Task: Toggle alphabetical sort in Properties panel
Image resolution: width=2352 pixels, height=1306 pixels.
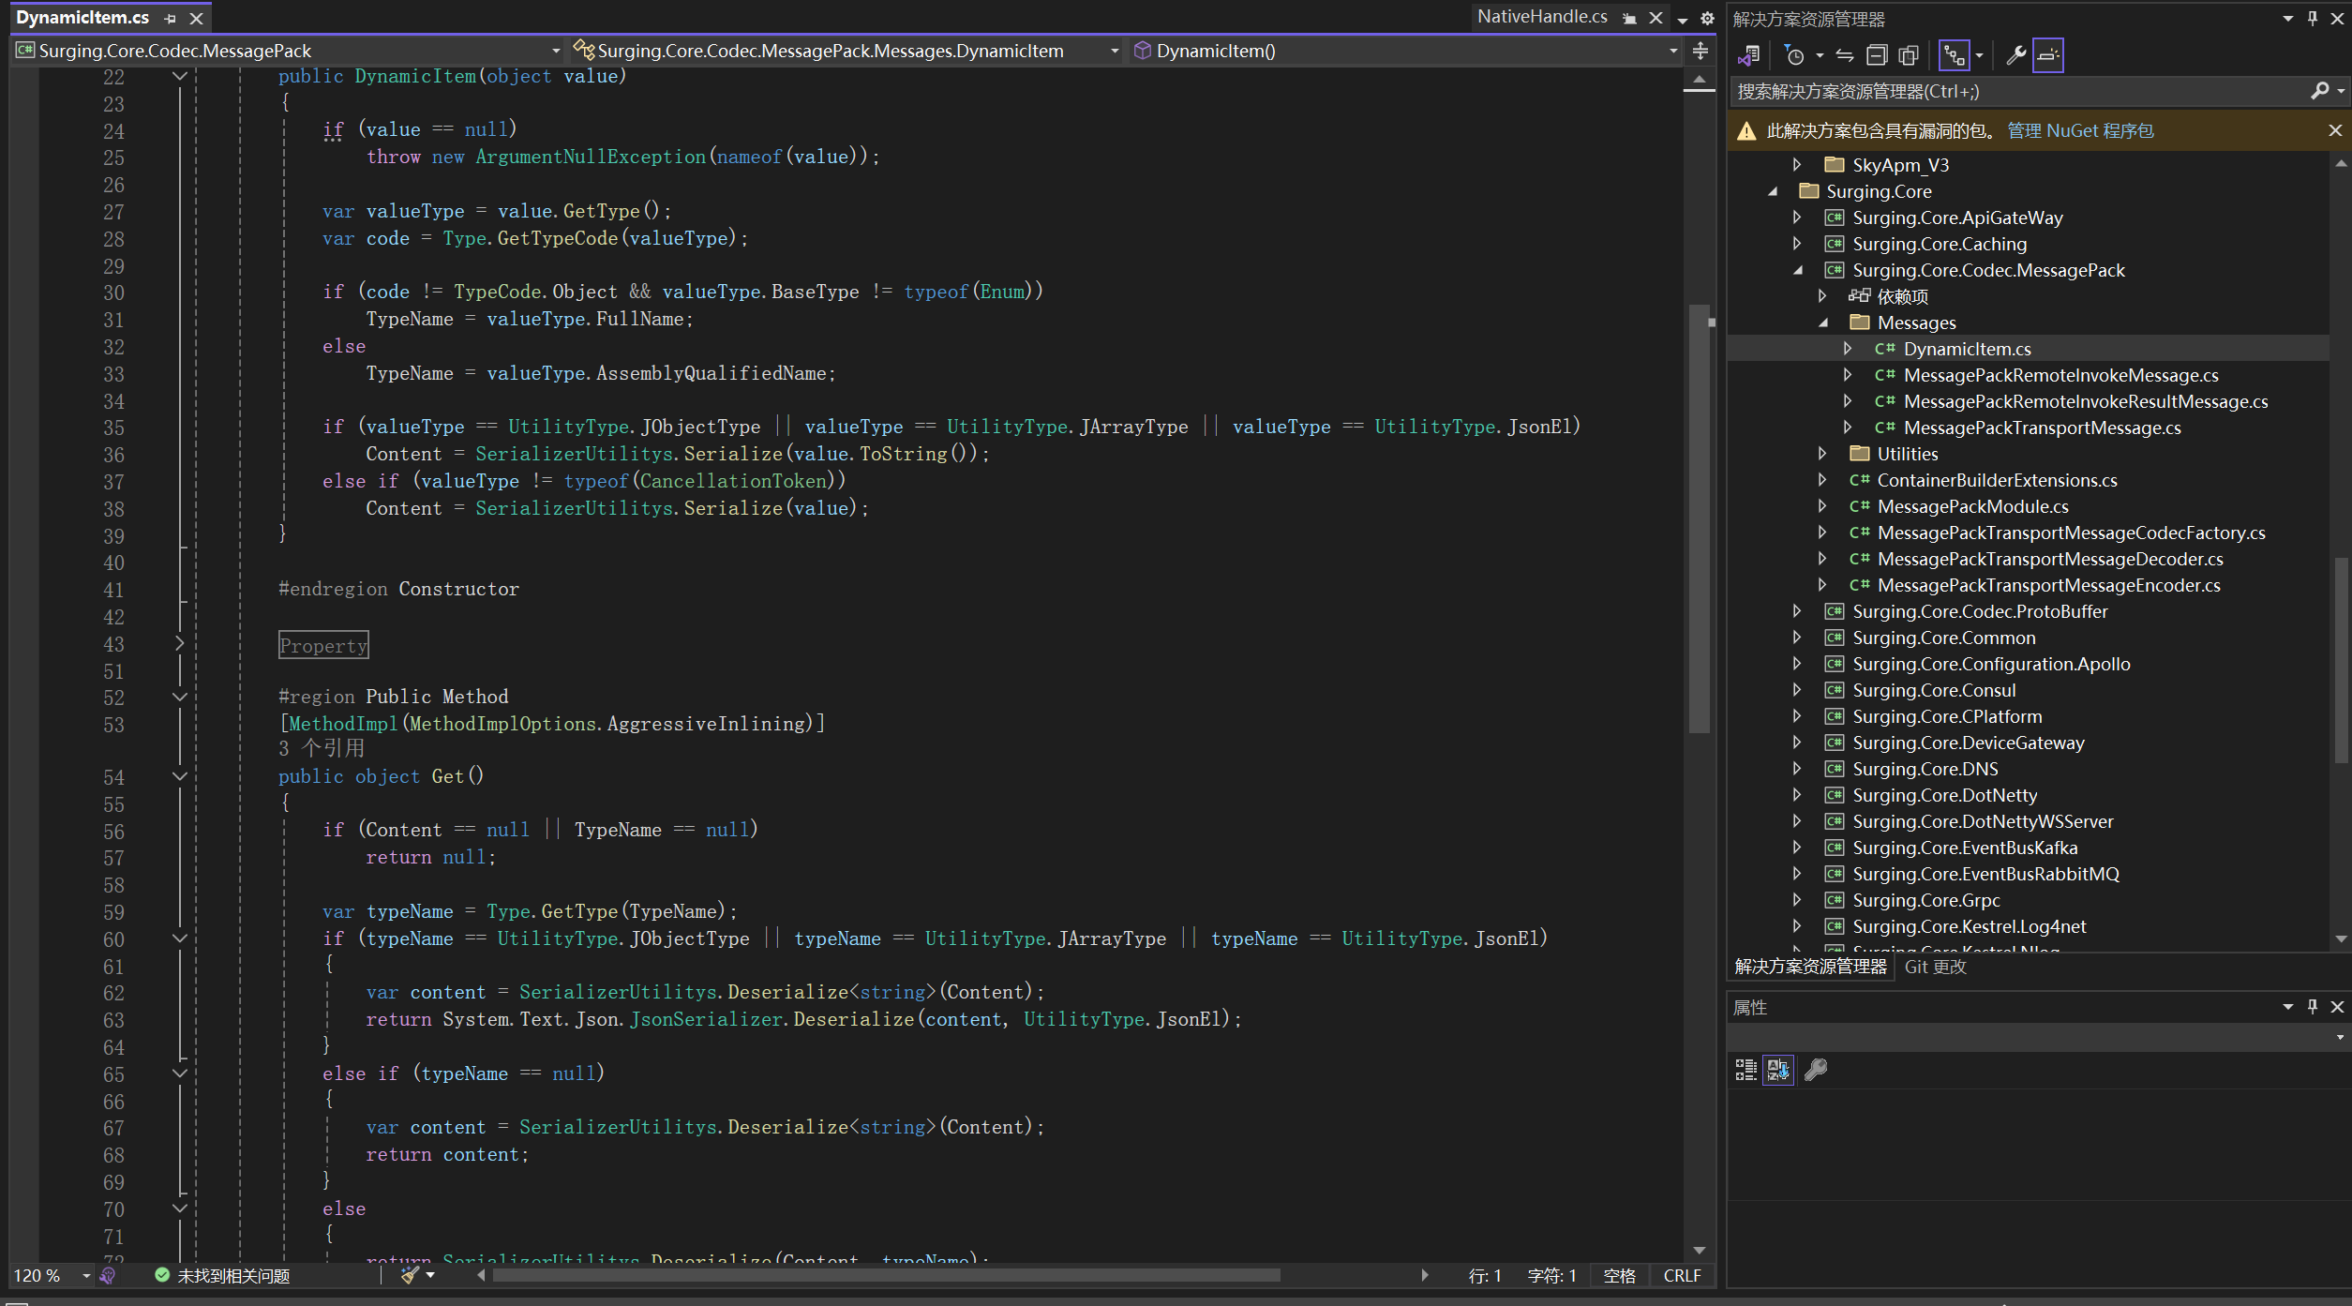Action: pos(1777,1070)
